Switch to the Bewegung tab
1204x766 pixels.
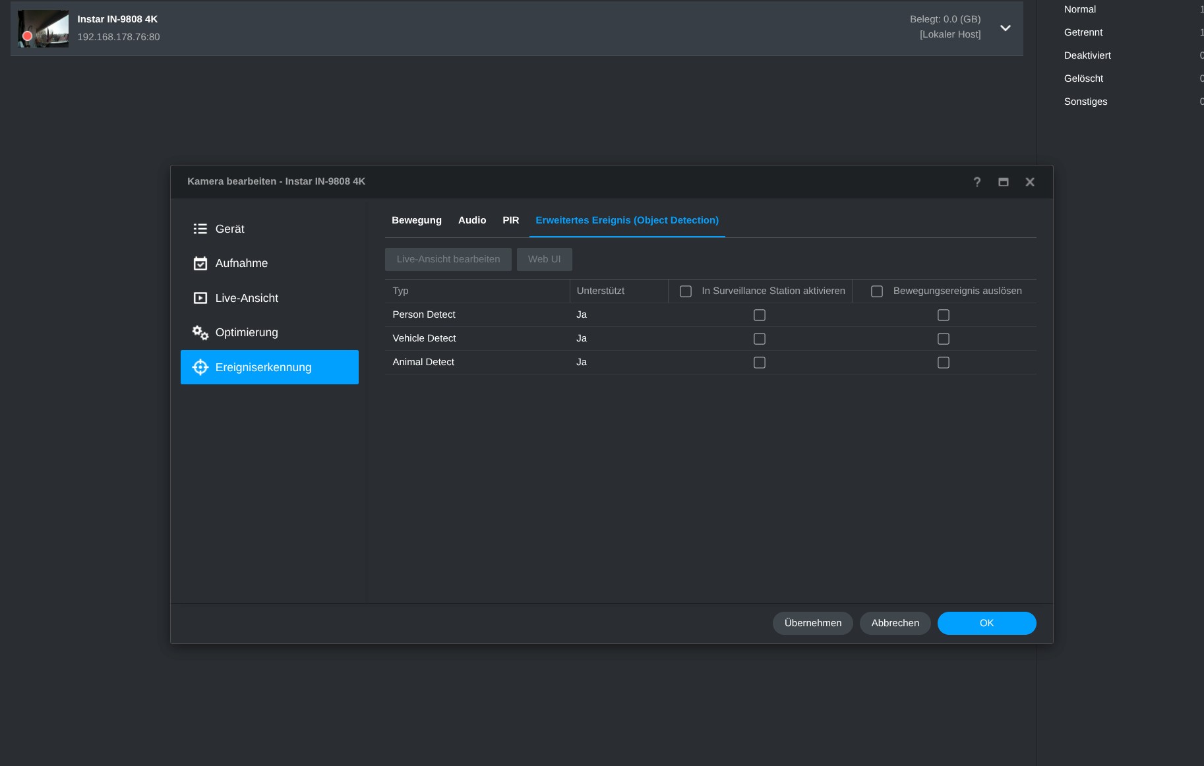417,220
